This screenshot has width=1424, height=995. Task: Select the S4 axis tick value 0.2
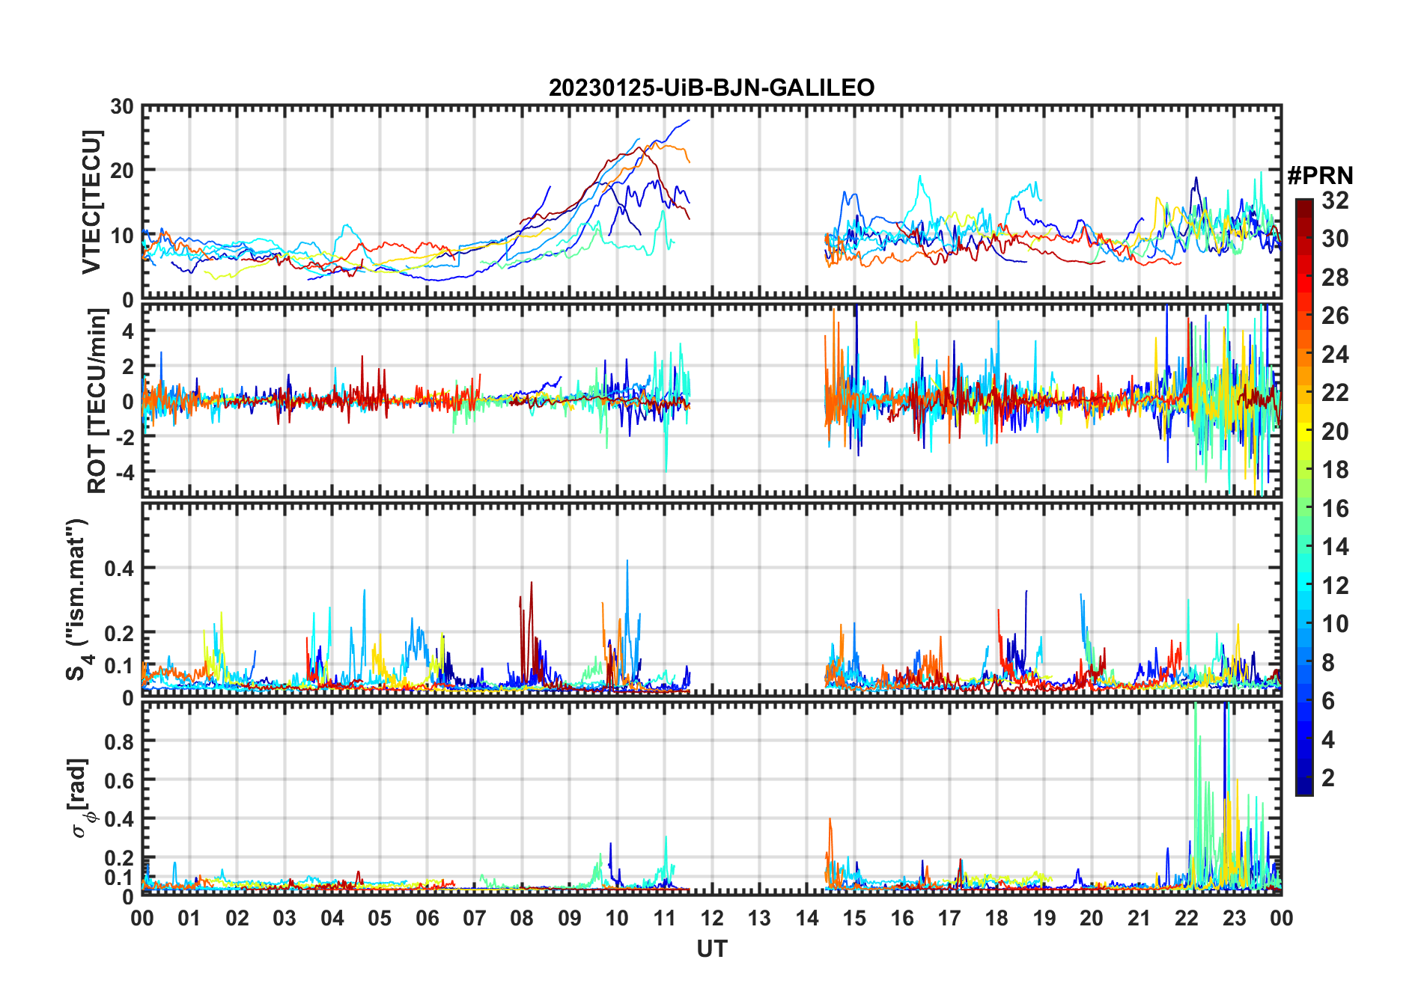tap(119, 633)
